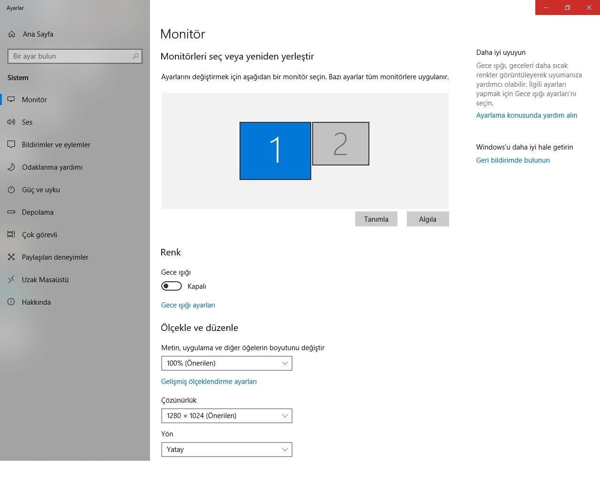This screenshot has height=480, width=600.
Task: Click the Çok görevli multitasking icon
Action: [x=11, y=235]
